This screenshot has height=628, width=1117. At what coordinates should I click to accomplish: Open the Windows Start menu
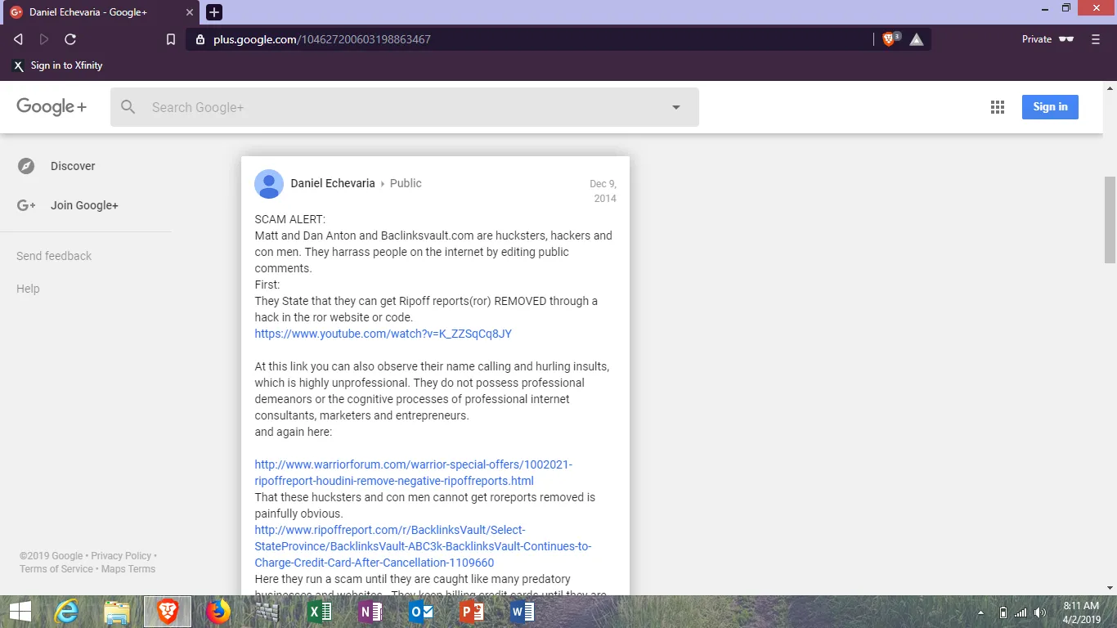(20, 612)
